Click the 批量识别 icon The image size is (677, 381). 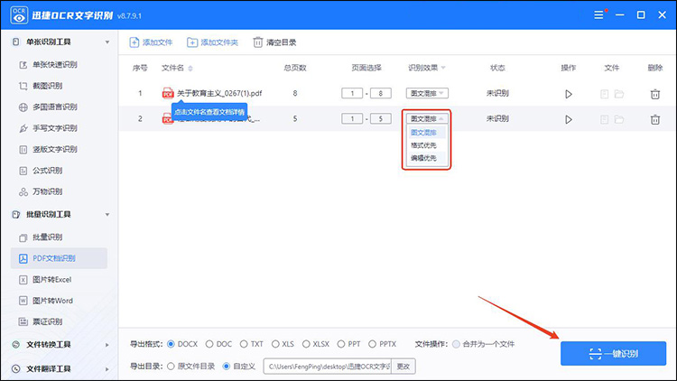23,237
